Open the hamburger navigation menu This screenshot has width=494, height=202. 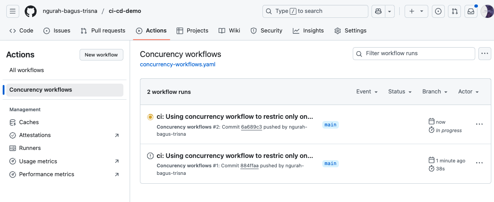click(x=13, y=11)
